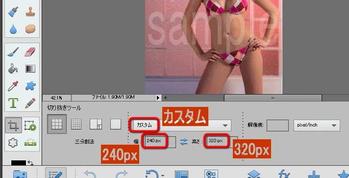Click the black foreground color swatch
The image size is (349, 178).
point(19,163)
